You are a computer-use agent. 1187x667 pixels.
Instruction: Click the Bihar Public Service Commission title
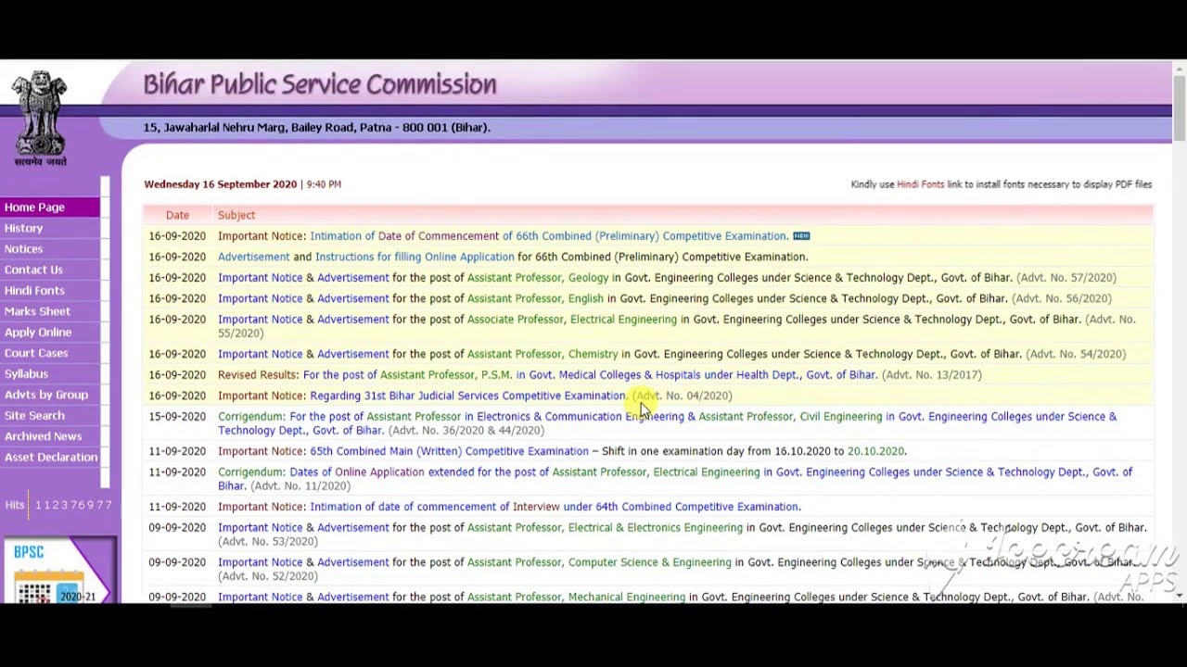click(x=320, y=84)
